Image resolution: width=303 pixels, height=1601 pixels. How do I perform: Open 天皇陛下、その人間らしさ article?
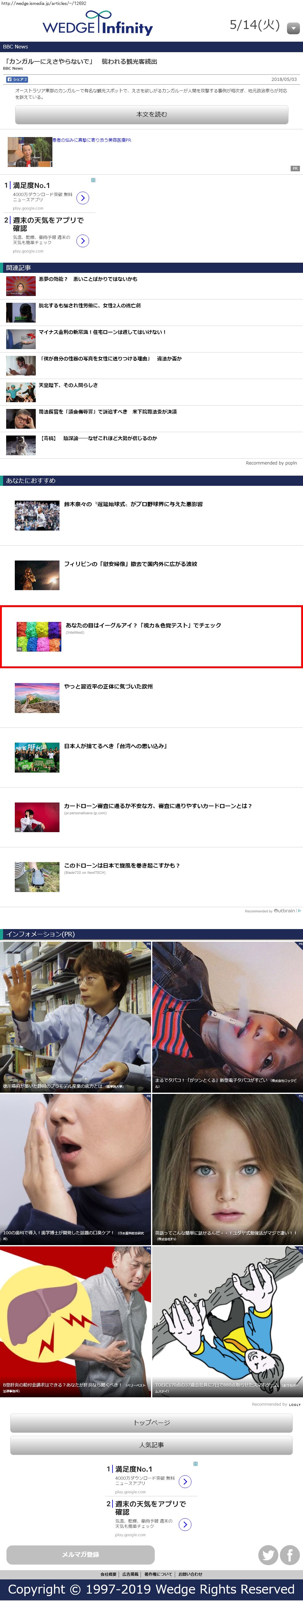tap(68, 385)
